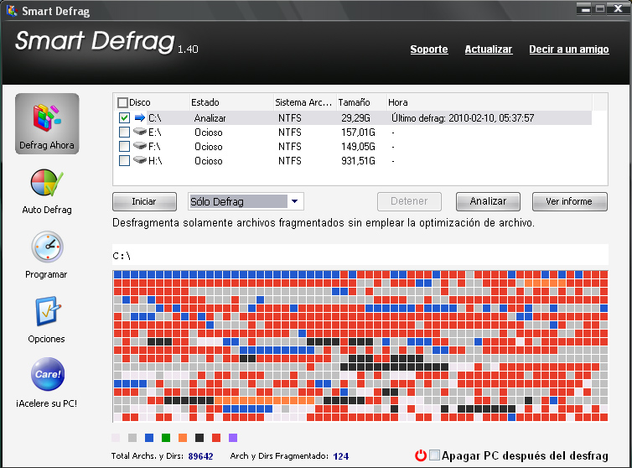The height and width of the screenshot is (468, 632).
Task: Click the blue legend swatch
Action: click(x=149, y=438)
